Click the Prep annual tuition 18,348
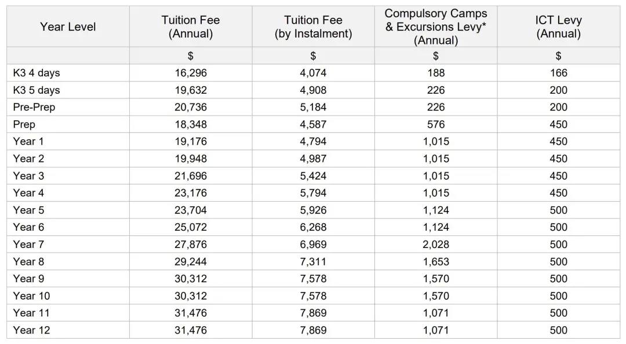The image size is (626, 344). [x=191, y=124]
